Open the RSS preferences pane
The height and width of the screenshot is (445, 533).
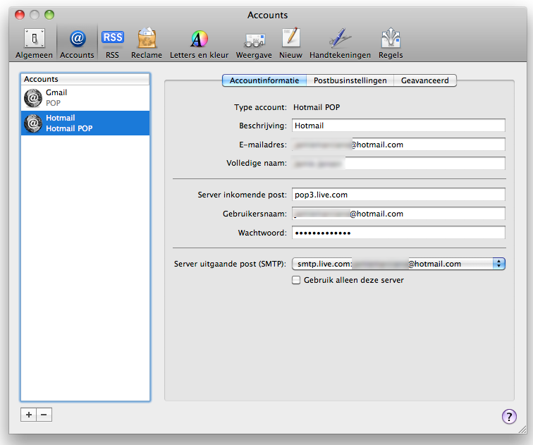pyautogui.click(x=113, y=44)
